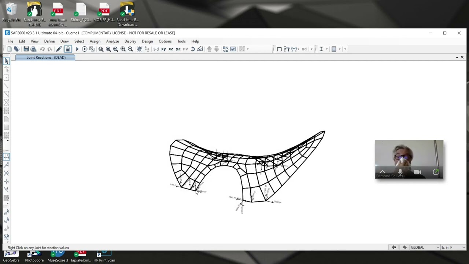The width and height of the screenshot is (469, 264).
Task: Select the Draw Special Joint tool
Action: (x=6, y=78)
